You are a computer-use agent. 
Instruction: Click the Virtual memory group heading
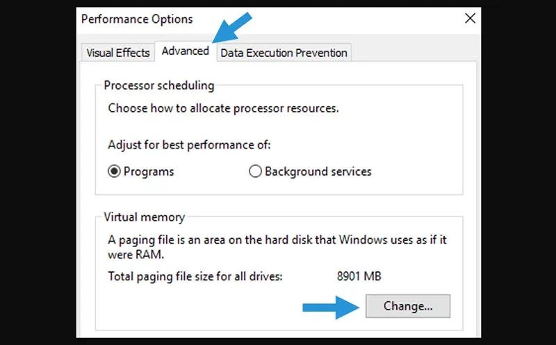pyautogui.click(x=145, y=217)
